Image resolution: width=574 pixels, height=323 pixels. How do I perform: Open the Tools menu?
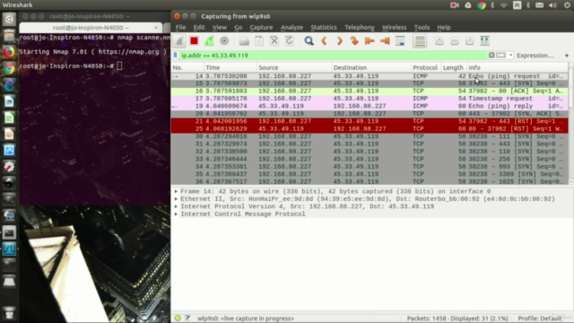click(422, 28)
